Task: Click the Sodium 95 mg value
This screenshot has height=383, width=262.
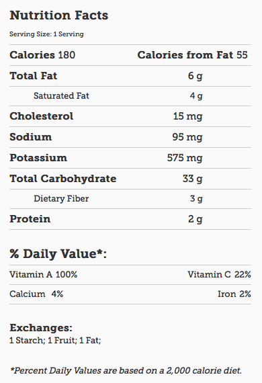Action: [x=187, y=137]
